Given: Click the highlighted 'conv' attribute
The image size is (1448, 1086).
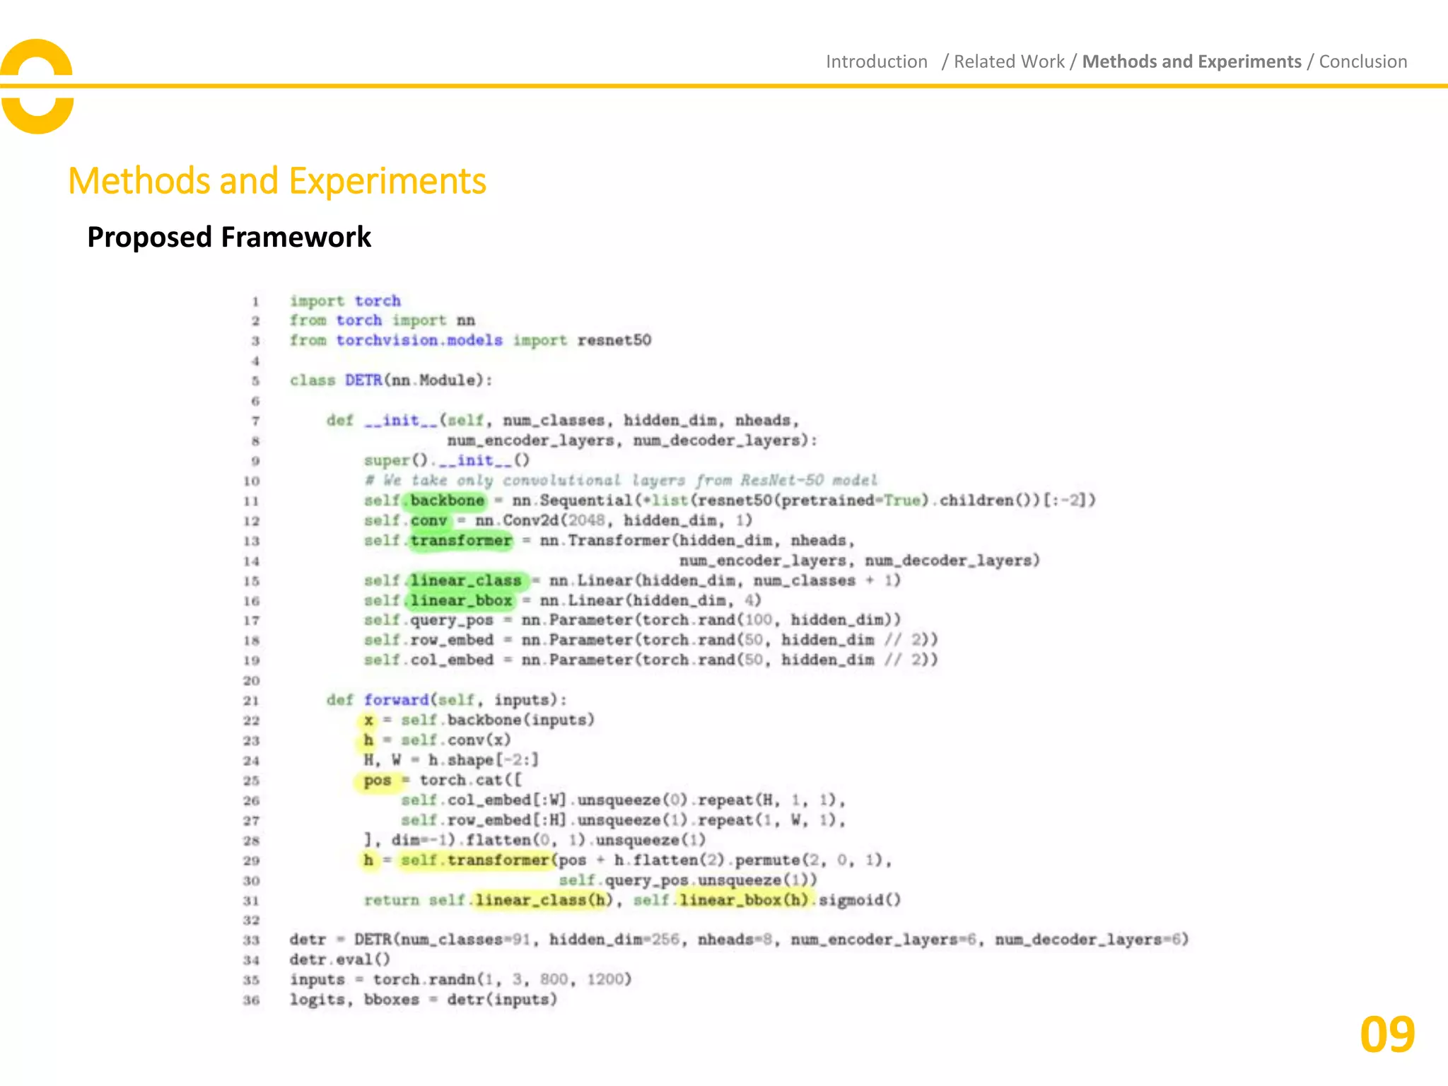Looking at the screenshot, I should [428, 521].
